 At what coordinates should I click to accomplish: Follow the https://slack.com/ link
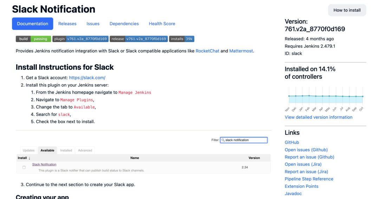pyautogui.click(x=87, y=78)
